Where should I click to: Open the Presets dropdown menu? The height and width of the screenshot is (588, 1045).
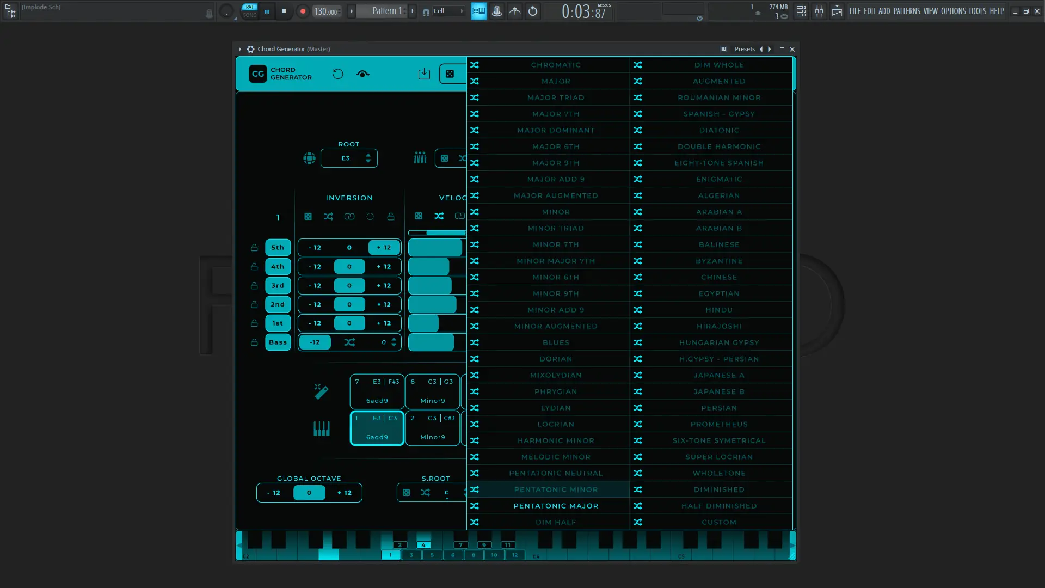[744, 49]
